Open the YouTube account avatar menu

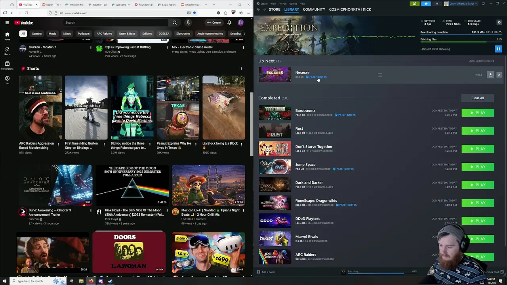[x=240, y=23]
